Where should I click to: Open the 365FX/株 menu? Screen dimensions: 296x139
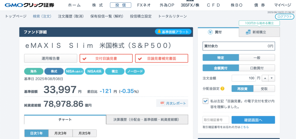[190, 5]
